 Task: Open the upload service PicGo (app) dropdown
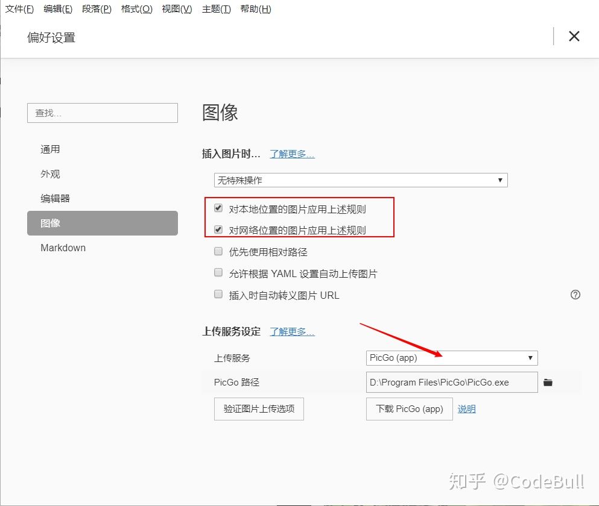click(451, 358)
